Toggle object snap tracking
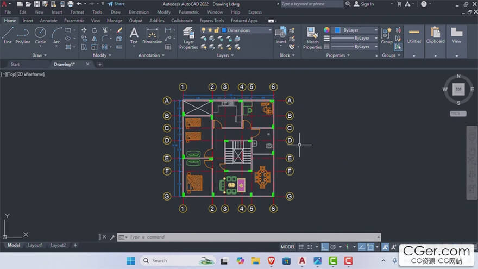 pyautogui.click(x=362, y=247)
